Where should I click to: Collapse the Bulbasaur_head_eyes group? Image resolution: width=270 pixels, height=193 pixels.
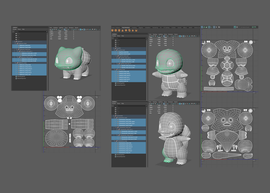point(17,49)
